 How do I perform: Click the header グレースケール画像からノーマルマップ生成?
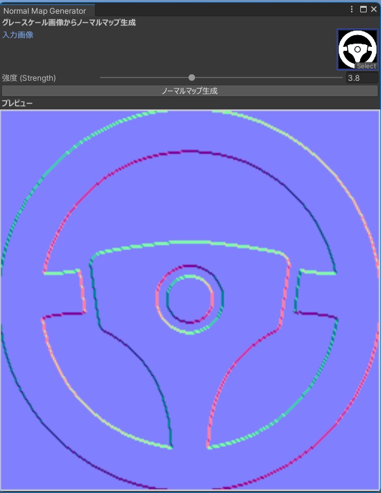[x=69, y=22]
